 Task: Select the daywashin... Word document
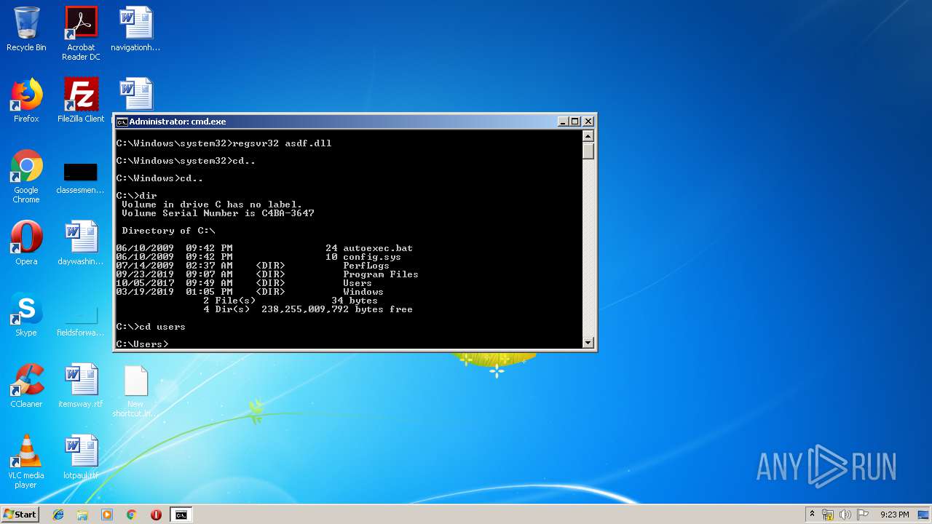81,243
